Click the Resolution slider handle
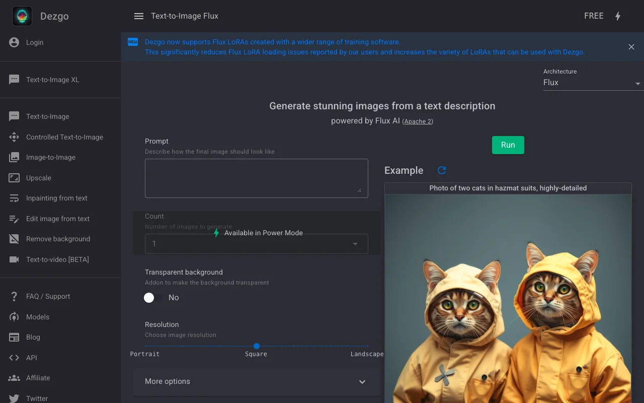This screenshot has height=403, width=644. coord(257,346)
